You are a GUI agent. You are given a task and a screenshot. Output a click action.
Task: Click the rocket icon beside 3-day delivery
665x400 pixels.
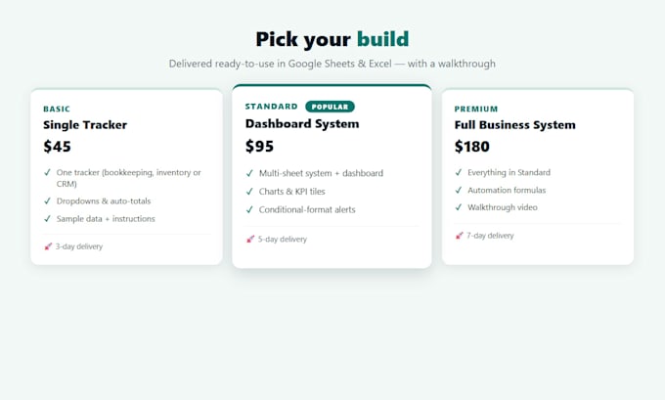tap(48, 246)
